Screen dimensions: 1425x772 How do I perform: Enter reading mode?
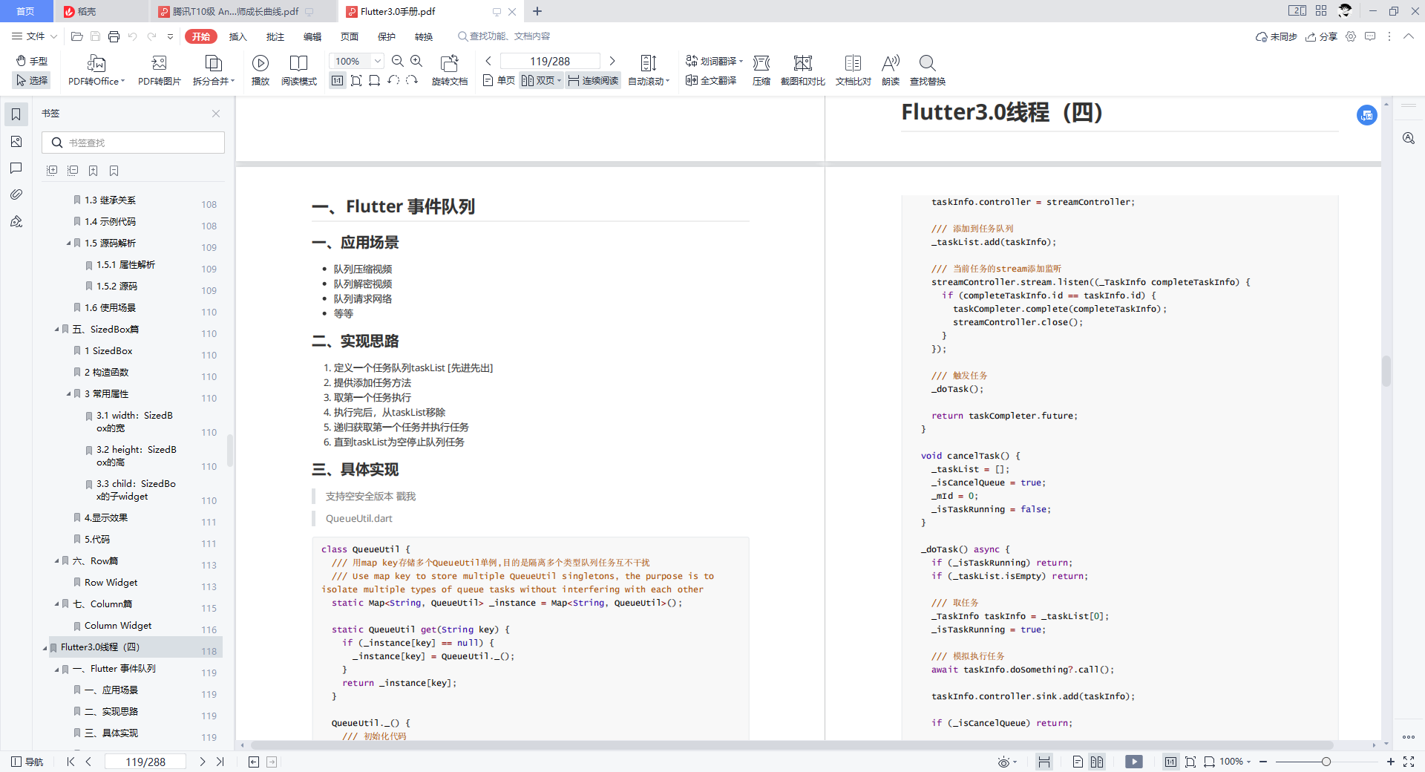click(299, 71)
